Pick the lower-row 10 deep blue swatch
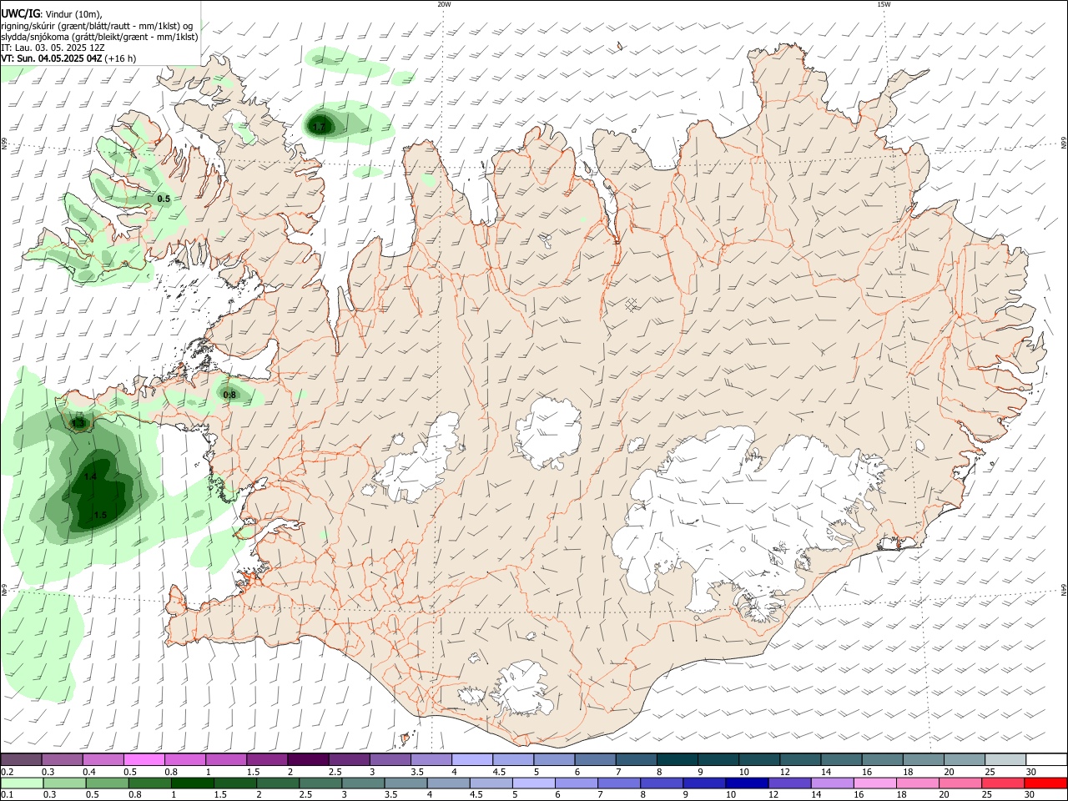1068x801 pixels. [x=747, y=783]
